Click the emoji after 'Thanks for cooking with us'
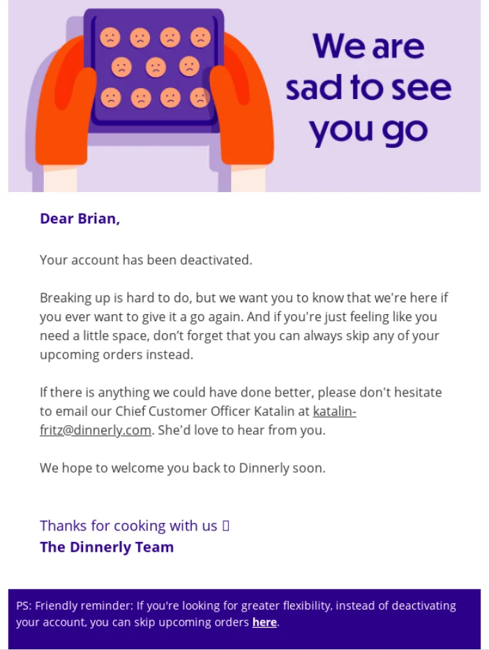 pos(225,526)
